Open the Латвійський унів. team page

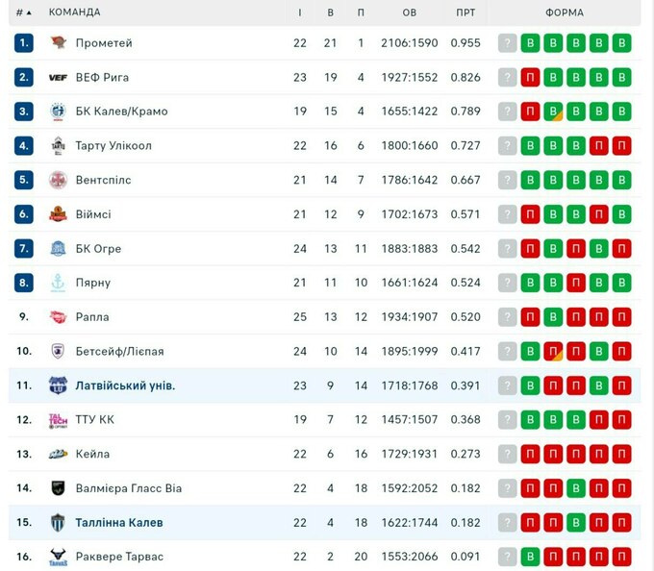click(125, 385)
